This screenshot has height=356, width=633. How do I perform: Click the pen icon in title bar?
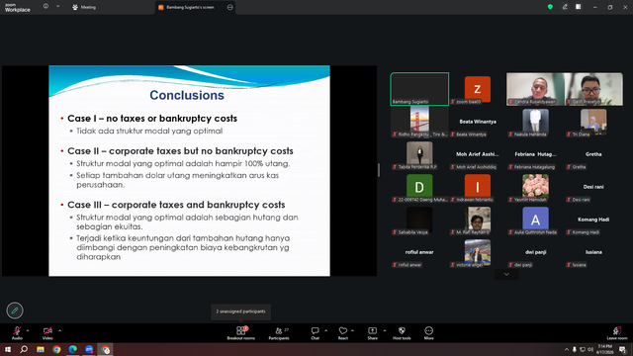(565, 7)
